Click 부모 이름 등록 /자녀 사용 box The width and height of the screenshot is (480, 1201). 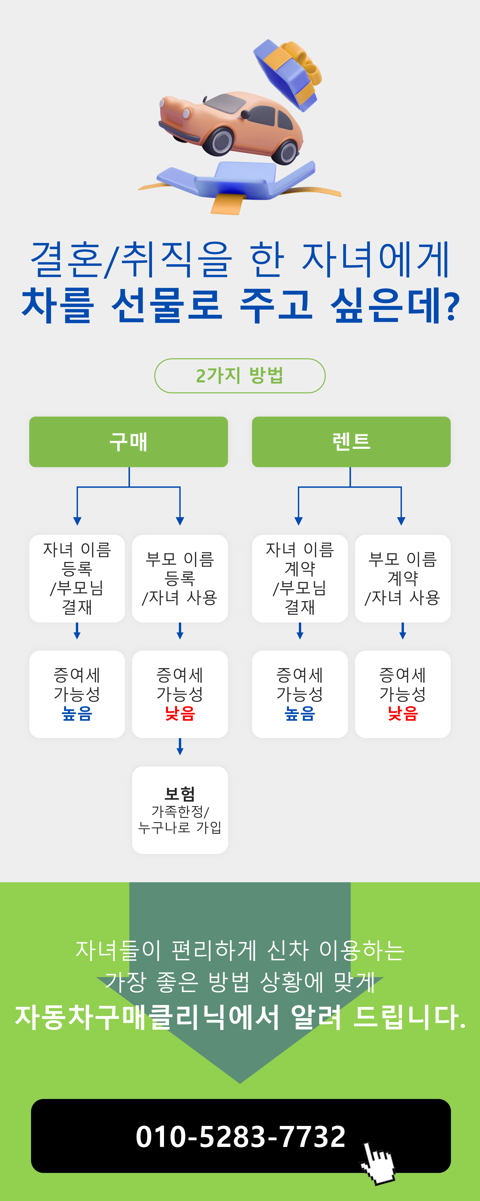[x=180, y=578]
